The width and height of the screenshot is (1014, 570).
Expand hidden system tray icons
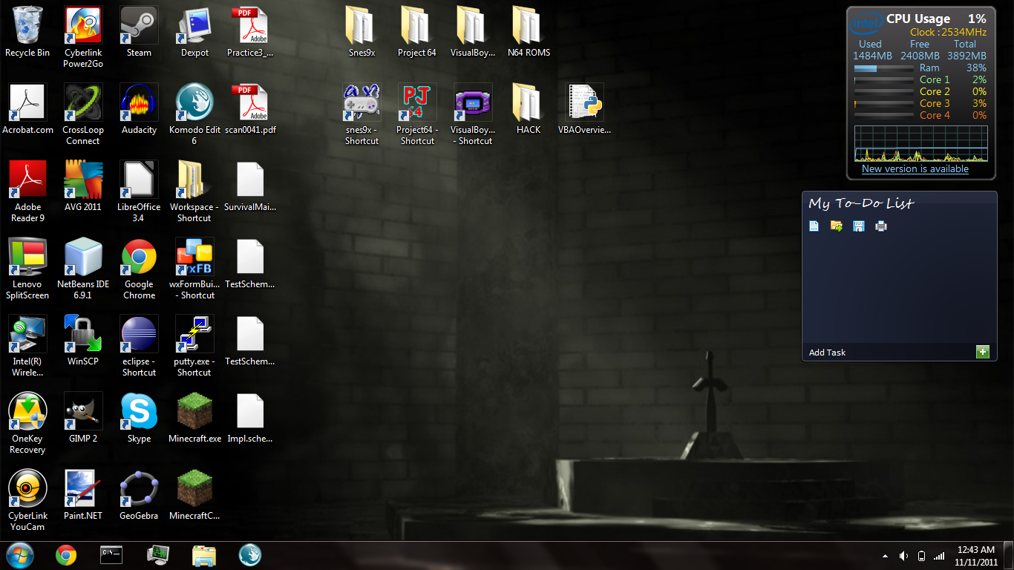(x=884, y=554)
